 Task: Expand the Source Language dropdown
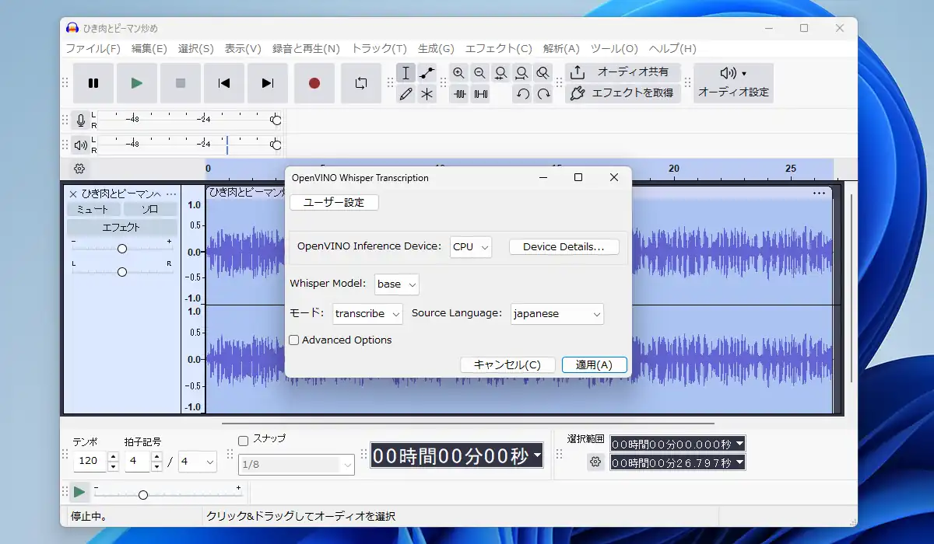[x=557, y=314]
